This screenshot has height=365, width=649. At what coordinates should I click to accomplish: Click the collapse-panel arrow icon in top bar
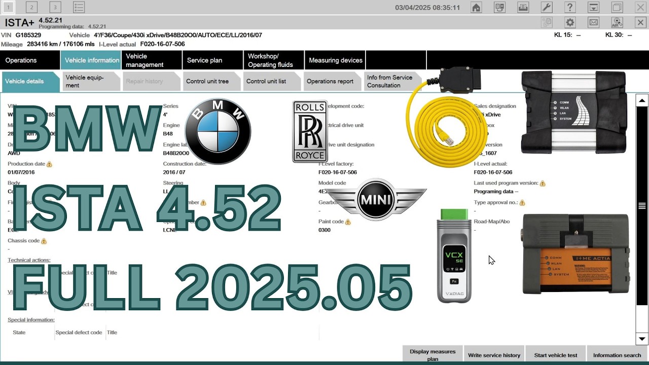pyautogui.click(x=593, y=7)
